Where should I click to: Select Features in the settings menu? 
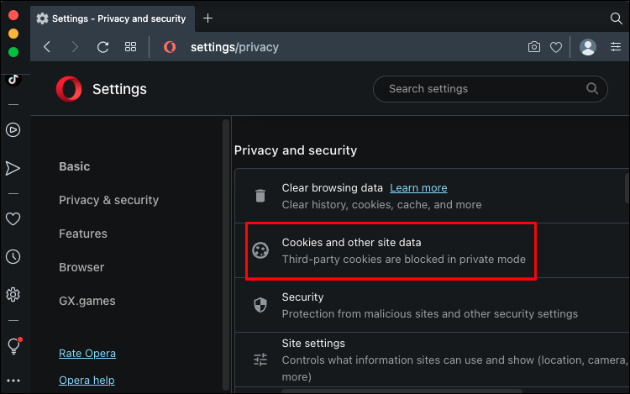point(83,234)
